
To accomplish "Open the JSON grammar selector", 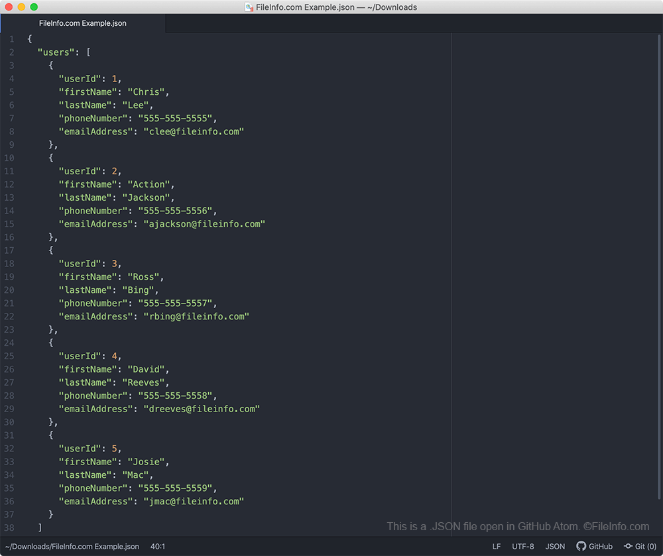I will pyautogui.click(x=555, y=547).
